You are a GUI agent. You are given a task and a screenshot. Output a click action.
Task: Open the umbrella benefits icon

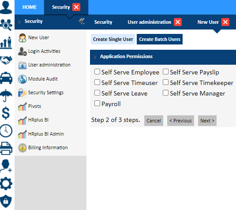click(6, 96)
